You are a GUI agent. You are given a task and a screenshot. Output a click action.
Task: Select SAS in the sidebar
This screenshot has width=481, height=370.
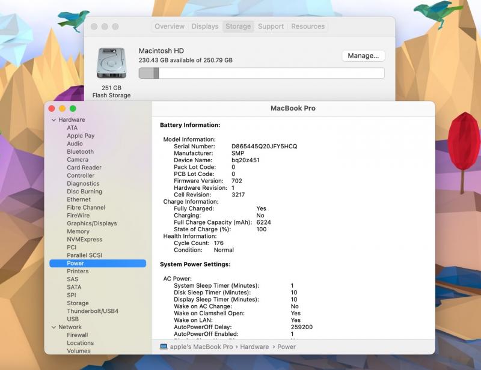(73, 279)
